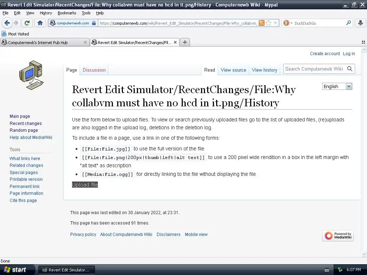Viewport: 367px width, 275px height.
Task: Open the View source tab
Action: [233, 70]
